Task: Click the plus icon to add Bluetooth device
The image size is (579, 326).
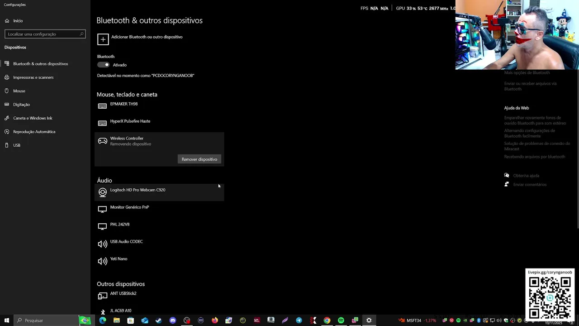Action: (103, 39)
